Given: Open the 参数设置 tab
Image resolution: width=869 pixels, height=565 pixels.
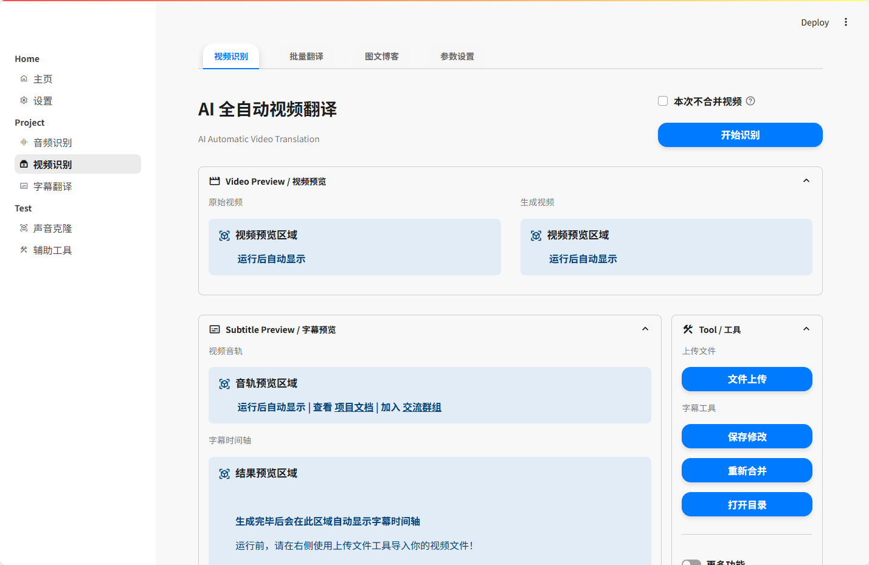Looking at the screenshot, I should point(457,56).
